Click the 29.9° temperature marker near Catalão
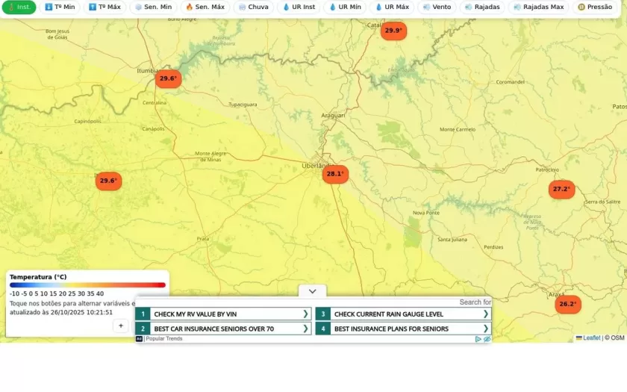The height and width of the screenshot is (392, 627). pos(393,31)
